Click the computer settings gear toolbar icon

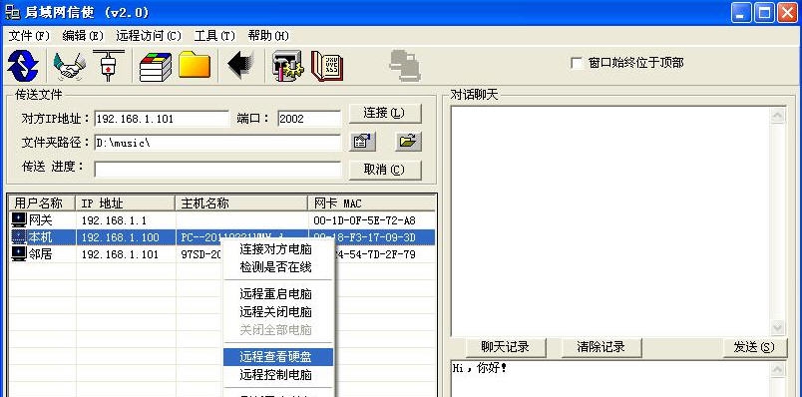click(x=287, y=66)
